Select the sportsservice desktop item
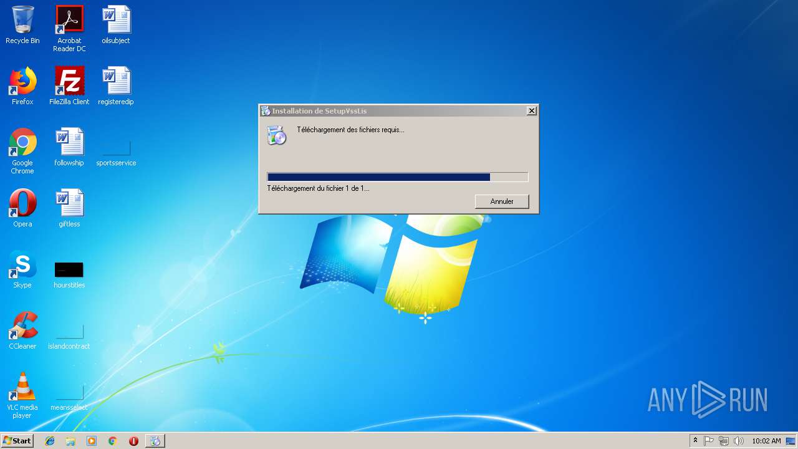798x449 pixels. 116,153
